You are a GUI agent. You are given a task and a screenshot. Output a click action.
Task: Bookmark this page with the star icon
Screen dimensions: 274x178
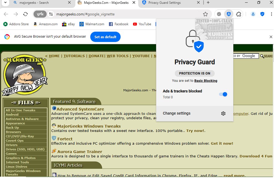[x=205, y=14]
